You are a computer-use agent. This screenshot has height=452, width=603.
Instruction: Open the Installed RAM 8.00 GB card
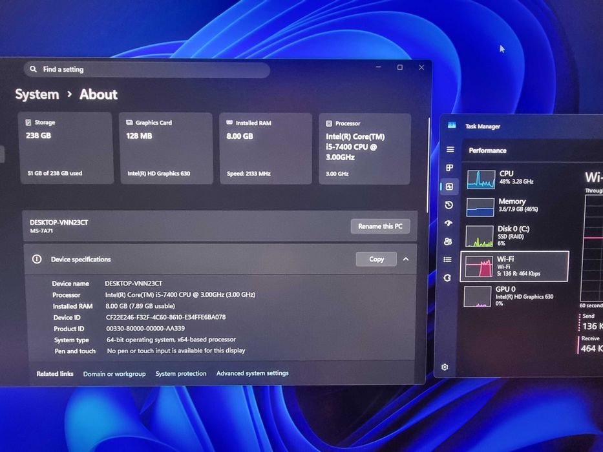pyautogui.click(x=266, y=149)
